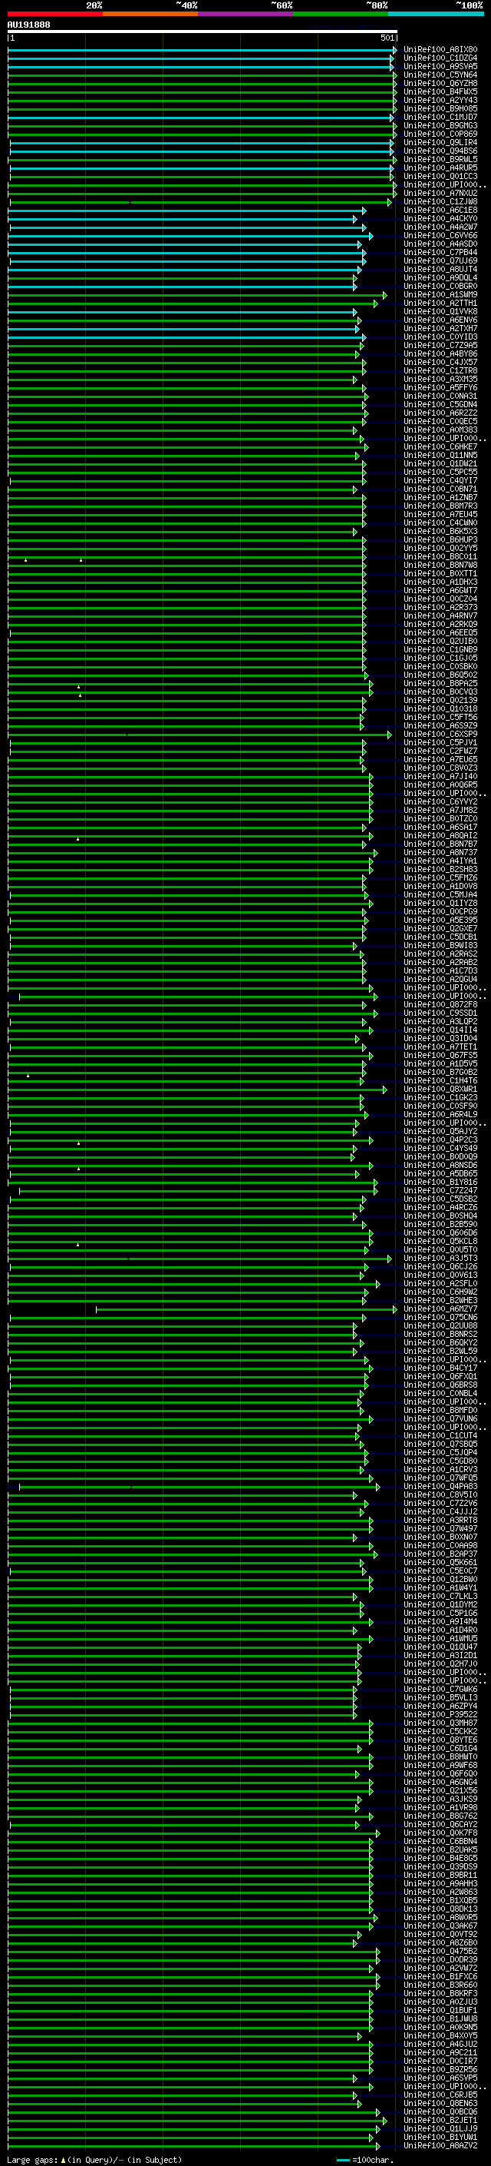491x2166 pixels.
Task: Select hit label UniRef100_Q2UU88
Action: coord(440,1325)
